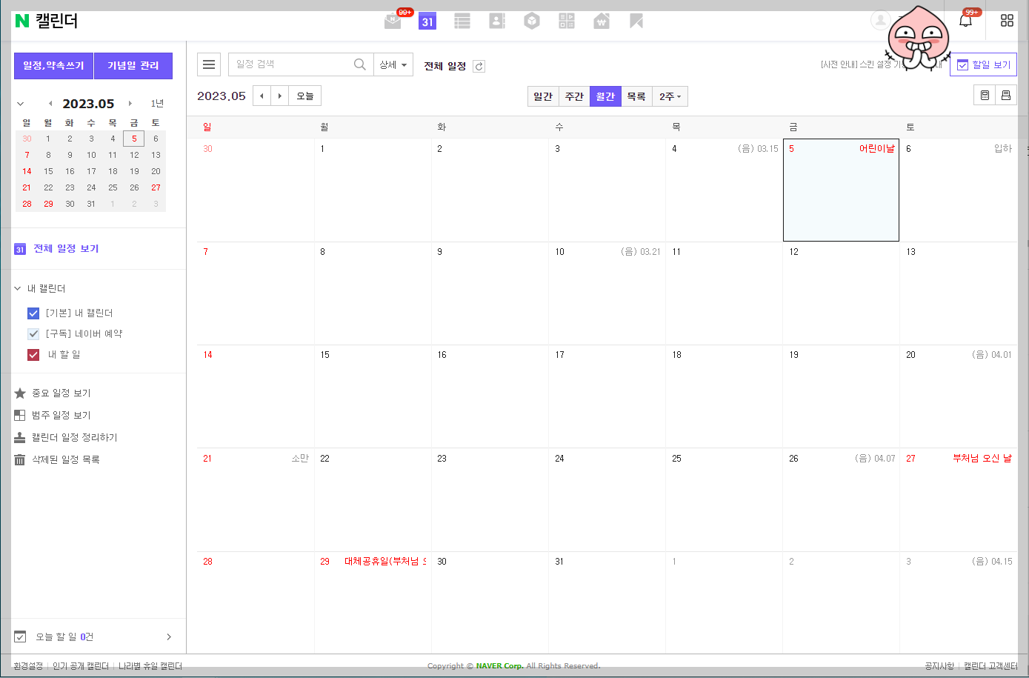Switch to 목록 view
The width and height of the screenshot is (1029, 678).
[636, 96]
